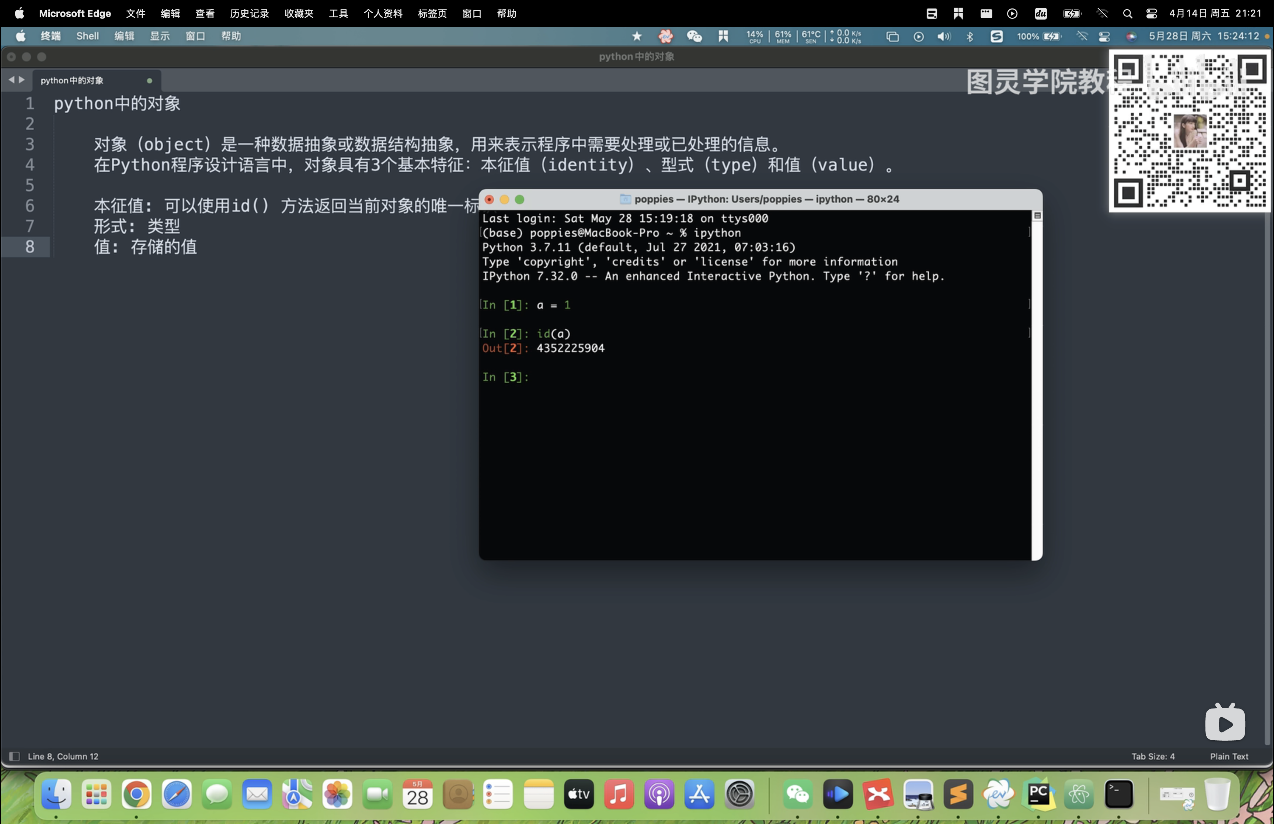Open 历史记录 menu

pos(249,13)
